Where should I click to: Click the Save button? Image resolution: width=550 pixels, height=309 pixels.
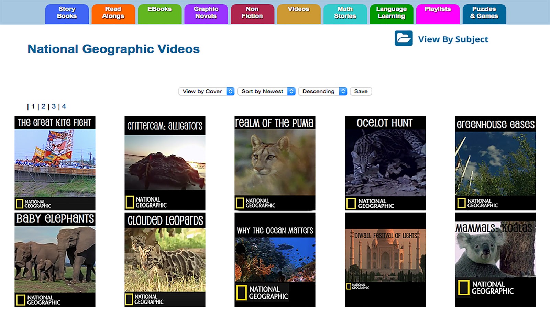(361, 91)
